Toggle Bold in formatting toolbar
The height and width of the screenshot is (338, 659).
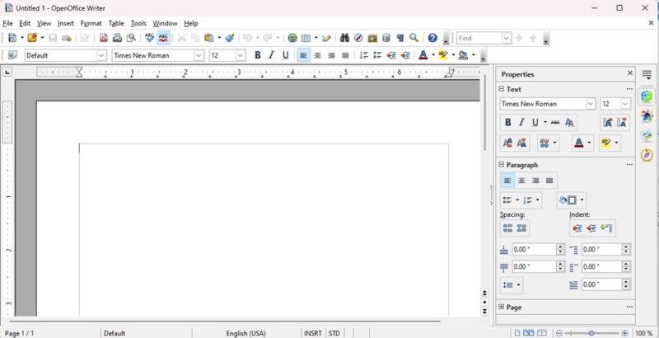point(258,55)
